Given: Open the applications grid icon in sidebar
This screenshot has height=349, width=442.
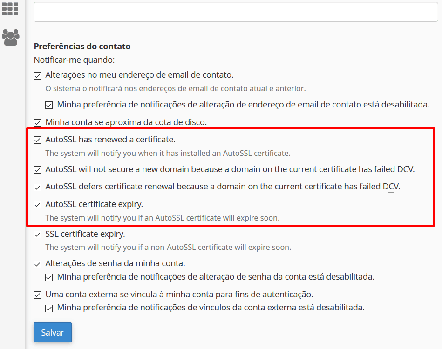Looking at the screenshot, I should coord(10,10).
